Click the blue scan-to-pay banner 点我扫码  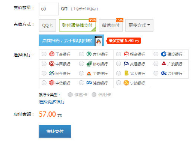click(71, 40)
